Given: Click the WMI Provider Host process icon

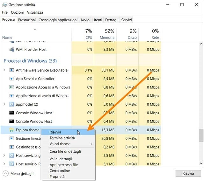Looking at the screenshot, I should click(x=11, y=49).
